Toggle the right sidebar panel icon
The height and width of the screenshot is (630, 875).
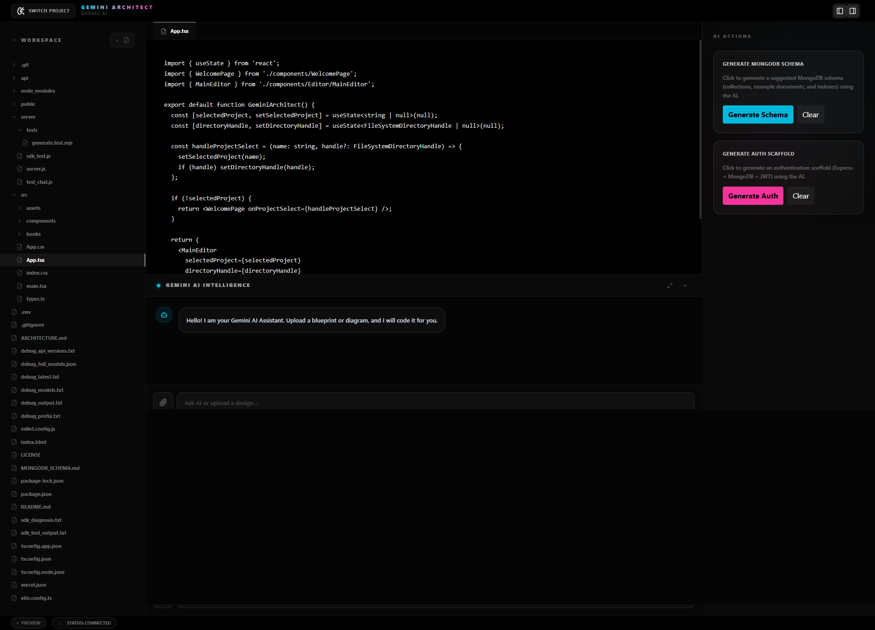[852, 11]
